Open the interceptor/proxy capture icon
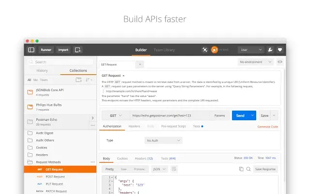Screen dimensions: 310x194 tap(205, 49)
